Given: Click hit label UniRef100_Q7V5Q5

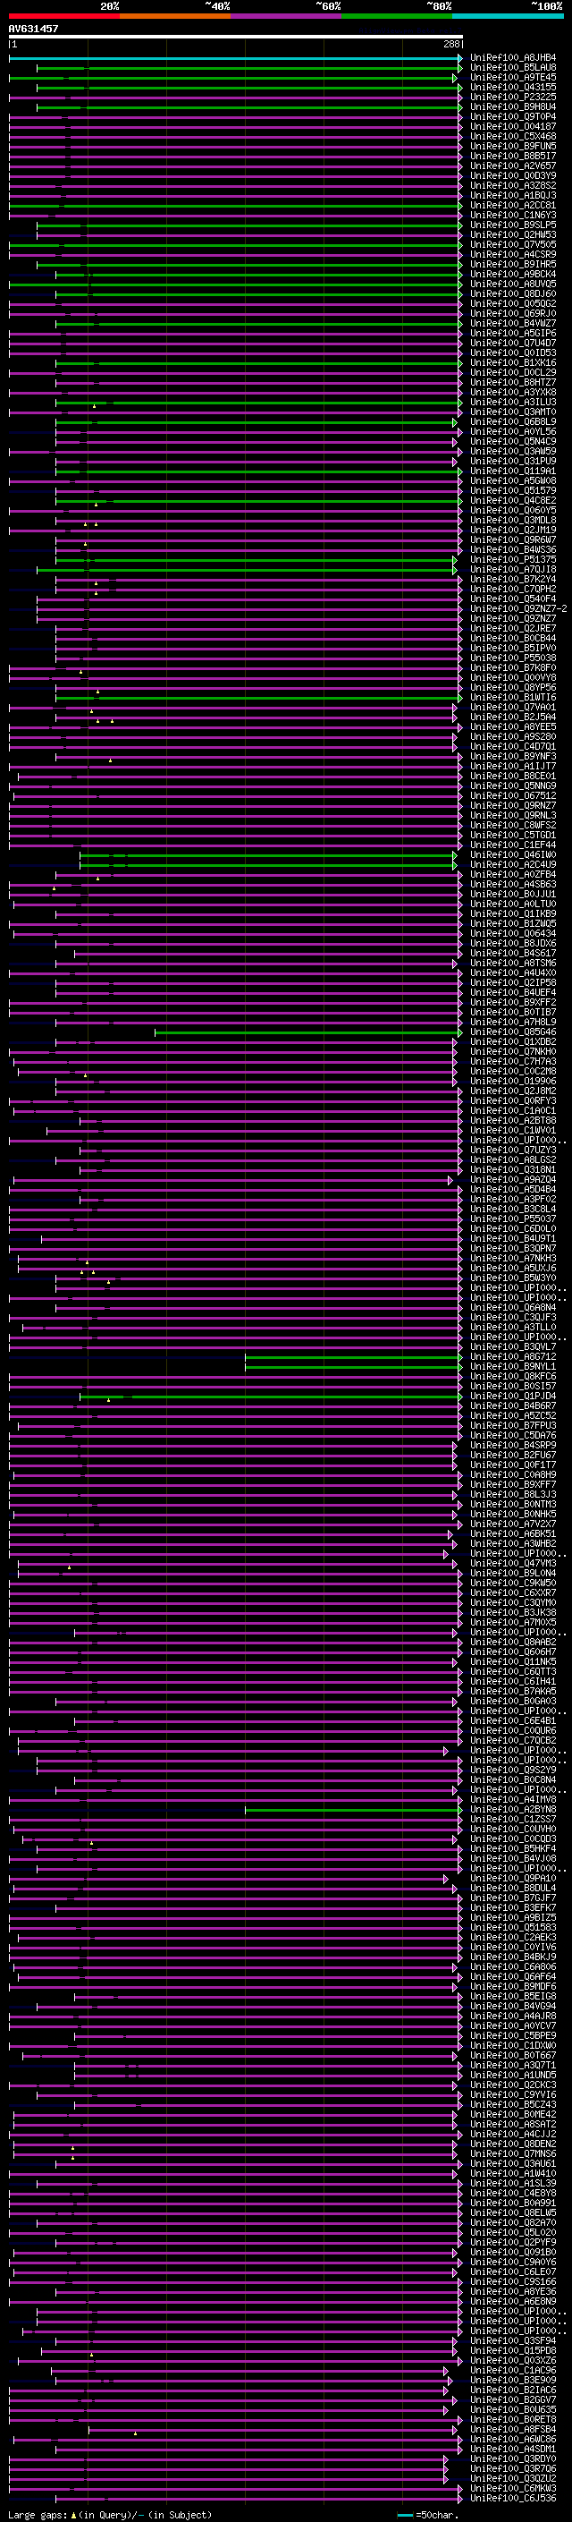Looking at the screenshot, I should point(513,245).
